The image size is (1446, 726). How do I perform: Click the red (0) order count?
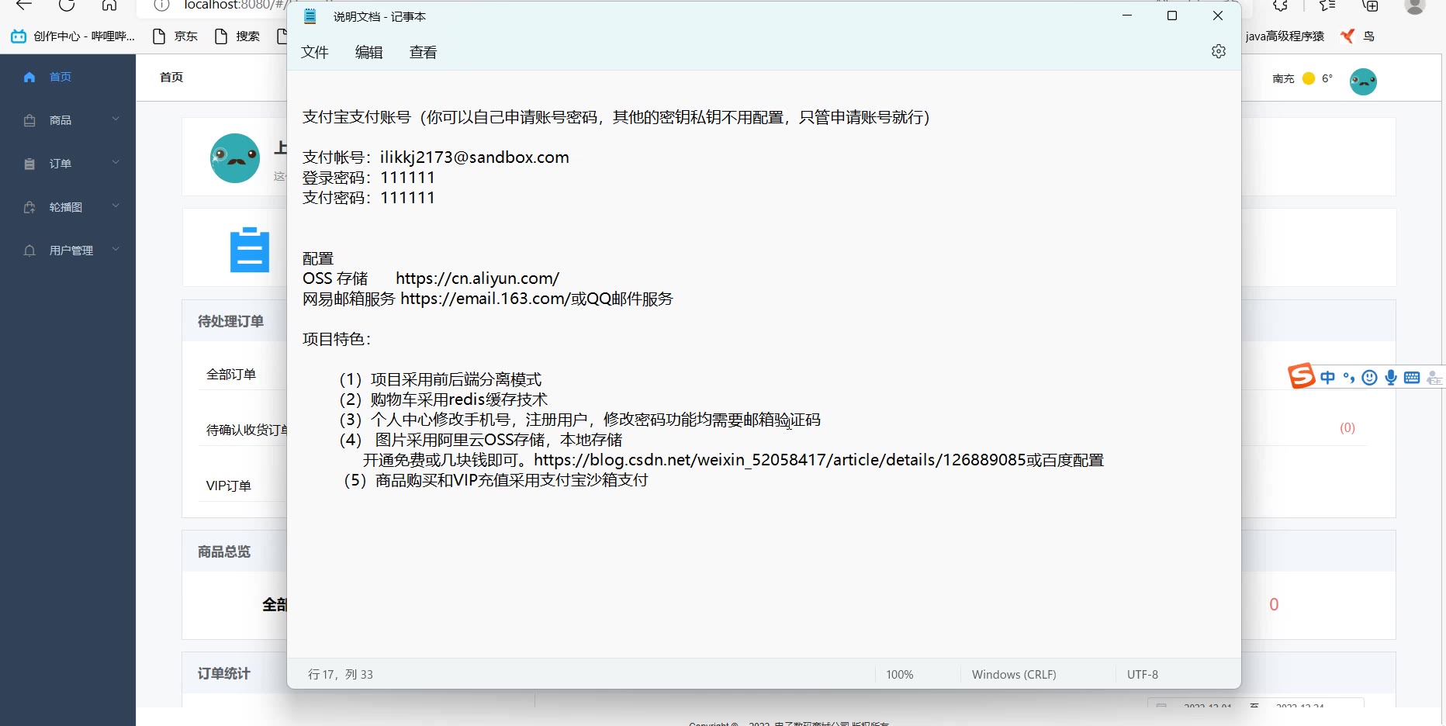pos(1347,428)
